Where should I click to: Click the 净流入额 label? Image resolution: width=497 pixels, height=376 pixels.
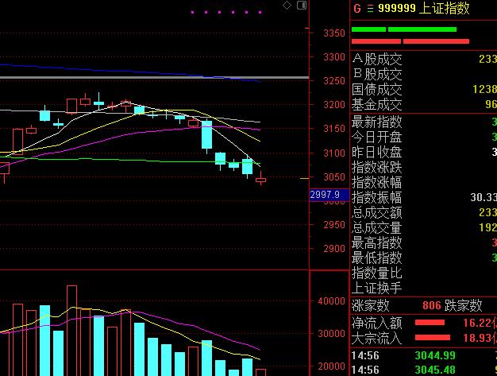(377, 323)
